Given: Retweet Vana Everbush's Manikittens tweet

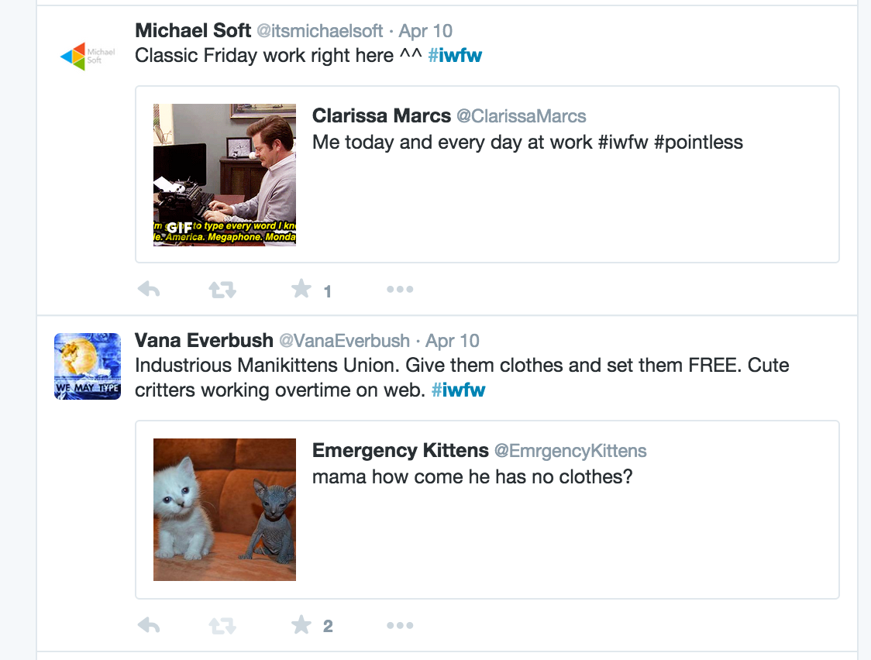Looking at the screenshot, I should coord(222,625).
